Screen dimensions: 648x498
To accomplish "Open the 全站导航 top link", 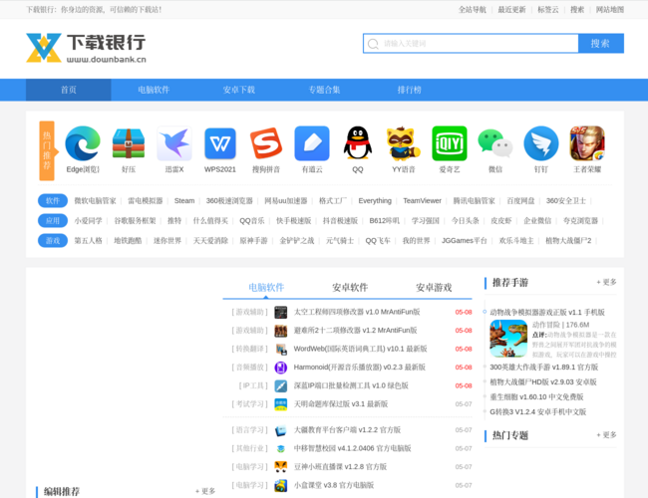I will tap(473, 10).
